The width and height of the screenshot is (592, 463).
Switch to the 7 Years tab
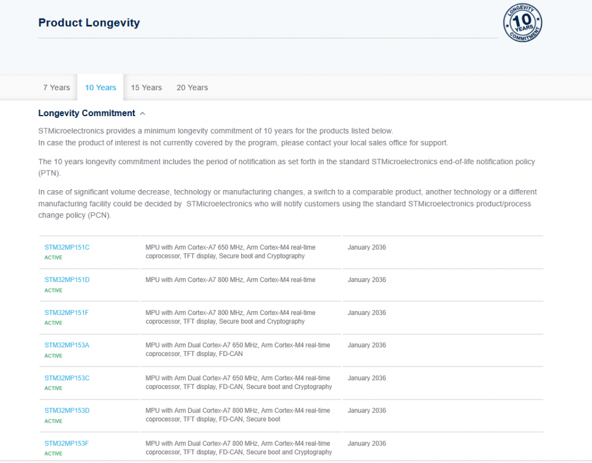click(x=57, y=88)
